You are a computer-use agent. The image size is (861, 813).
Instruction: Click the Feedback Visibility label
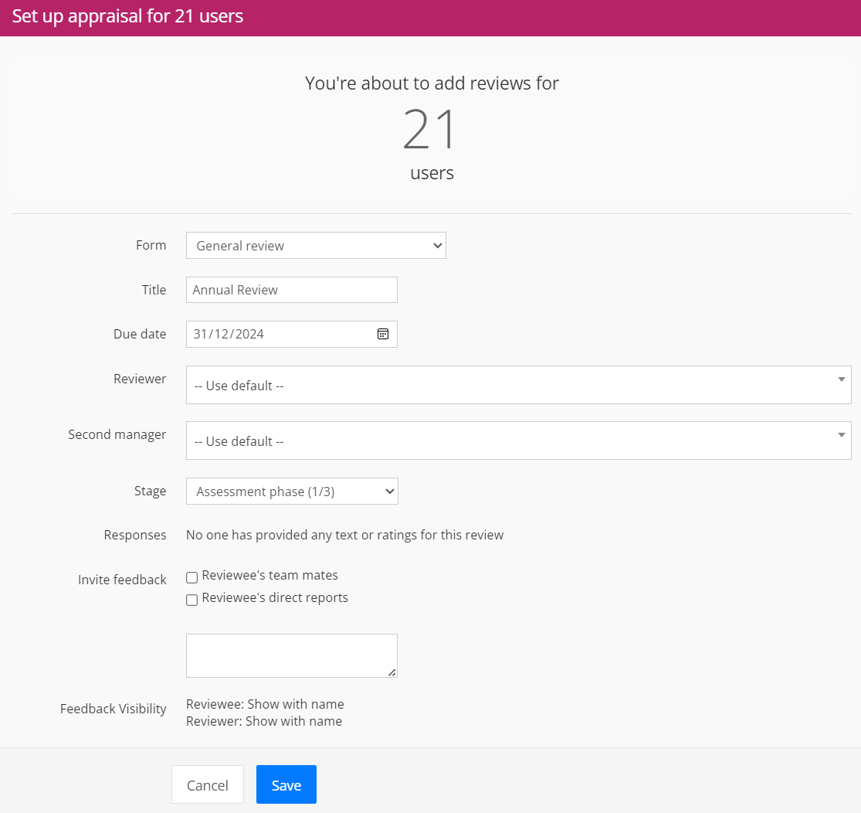[113, 709]
